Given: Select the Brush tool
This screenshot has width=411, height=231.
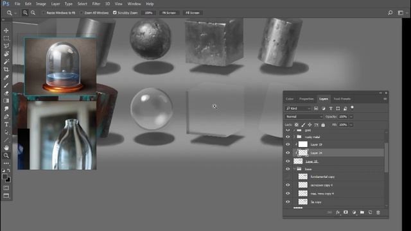Looking at the screenshot, I should tap(6, 85).
